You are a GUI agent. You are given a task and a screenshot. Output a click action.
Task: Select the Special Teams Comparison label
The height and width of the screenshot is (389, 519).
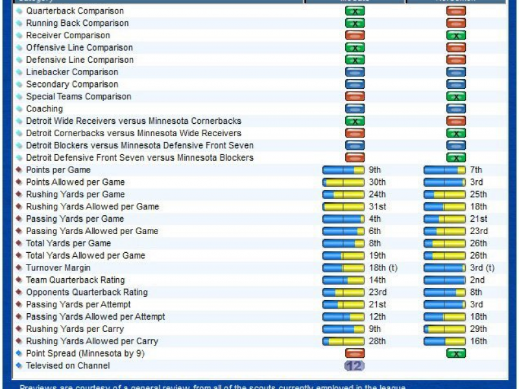tap(78, 97)
